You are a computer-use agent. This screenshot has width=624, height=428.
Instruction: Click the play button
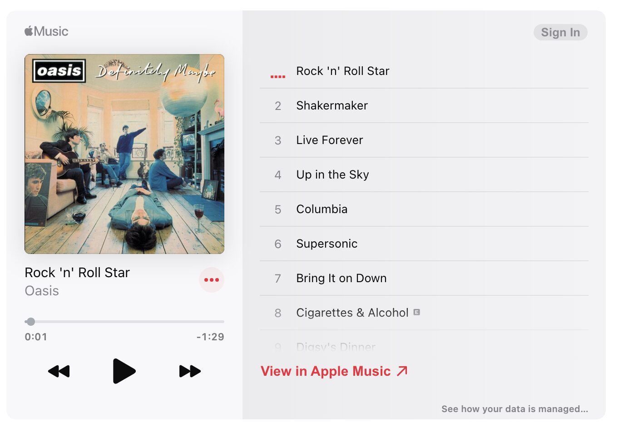(x=124, y=371)
